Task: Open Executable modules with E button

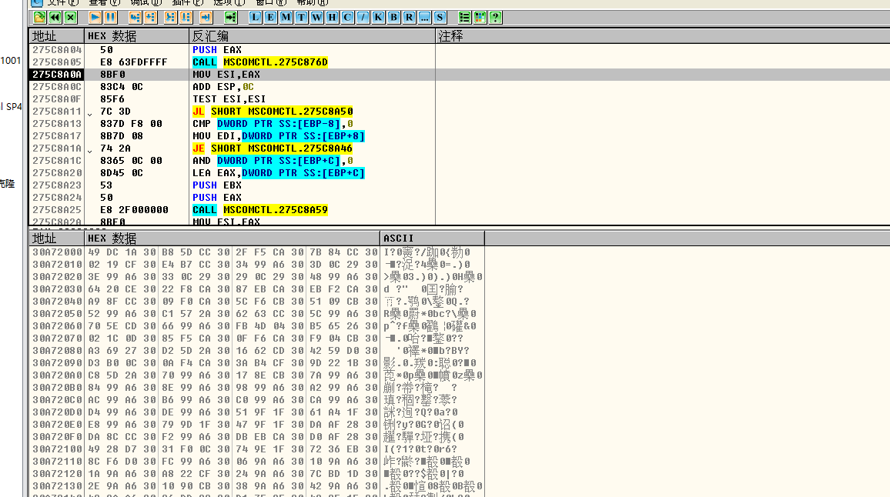Action: tap(270, 17)
